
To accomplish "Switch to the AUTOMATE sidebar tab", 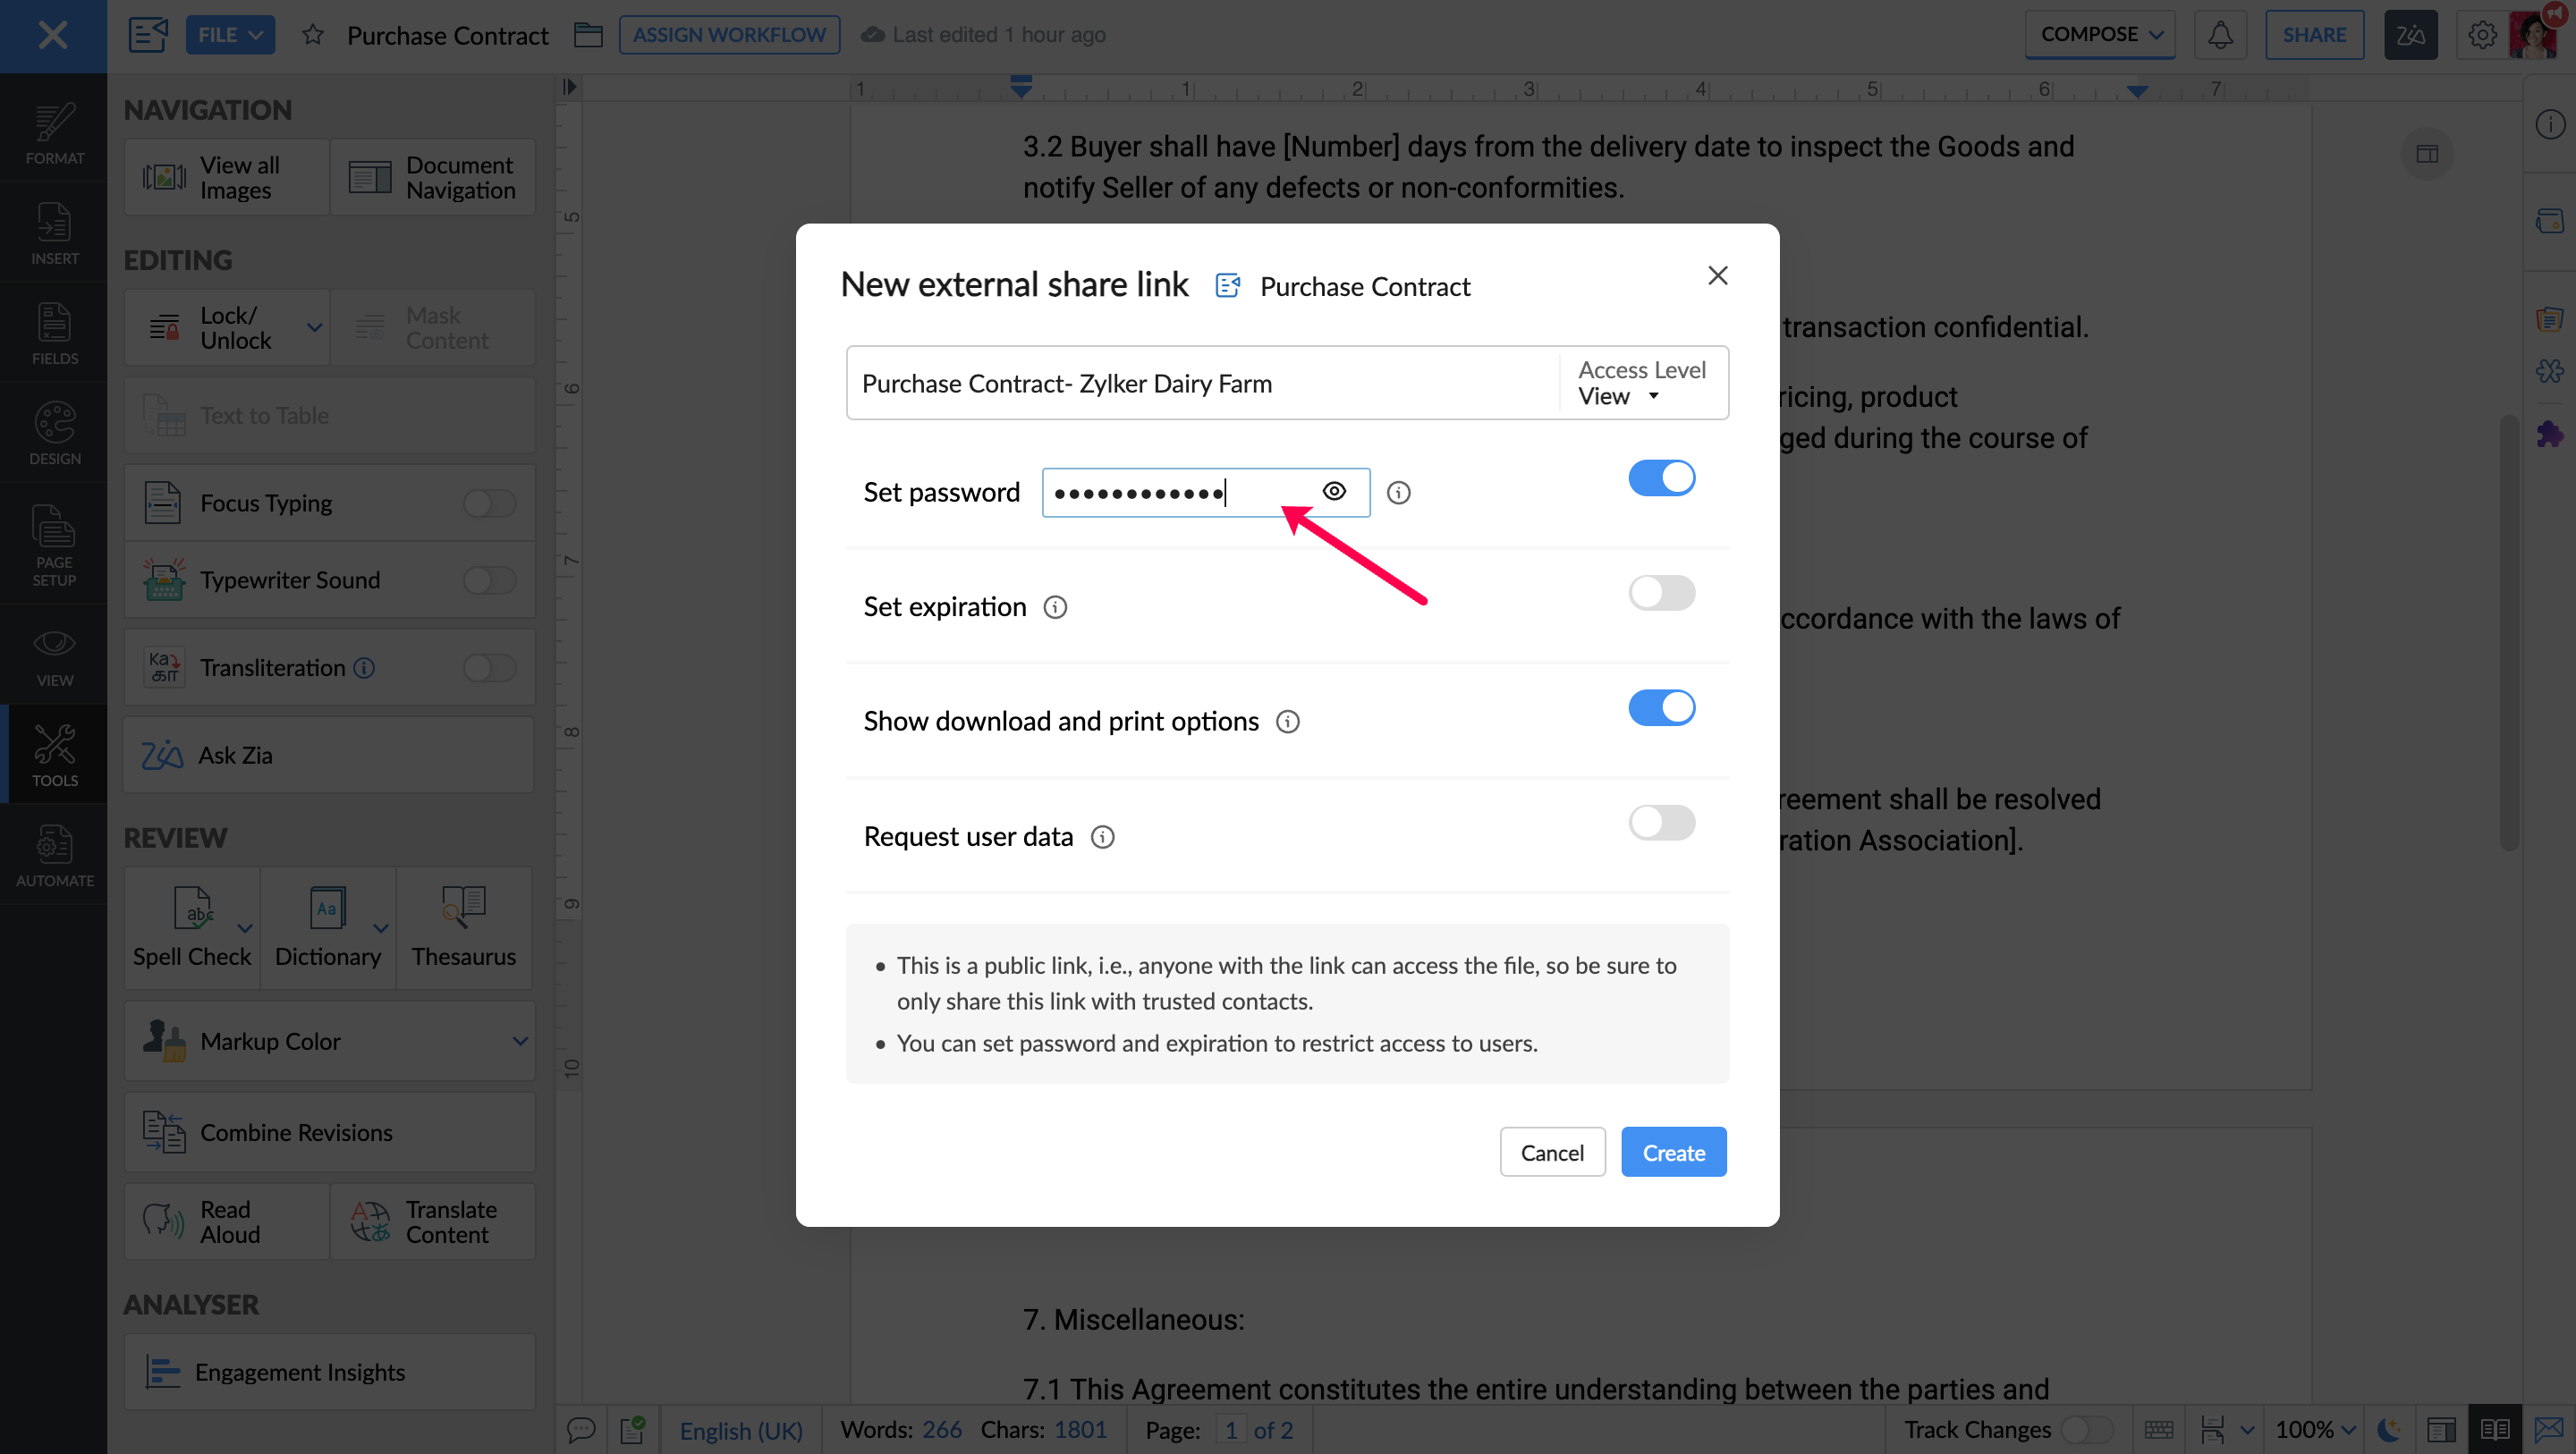I will click(54, 856).
